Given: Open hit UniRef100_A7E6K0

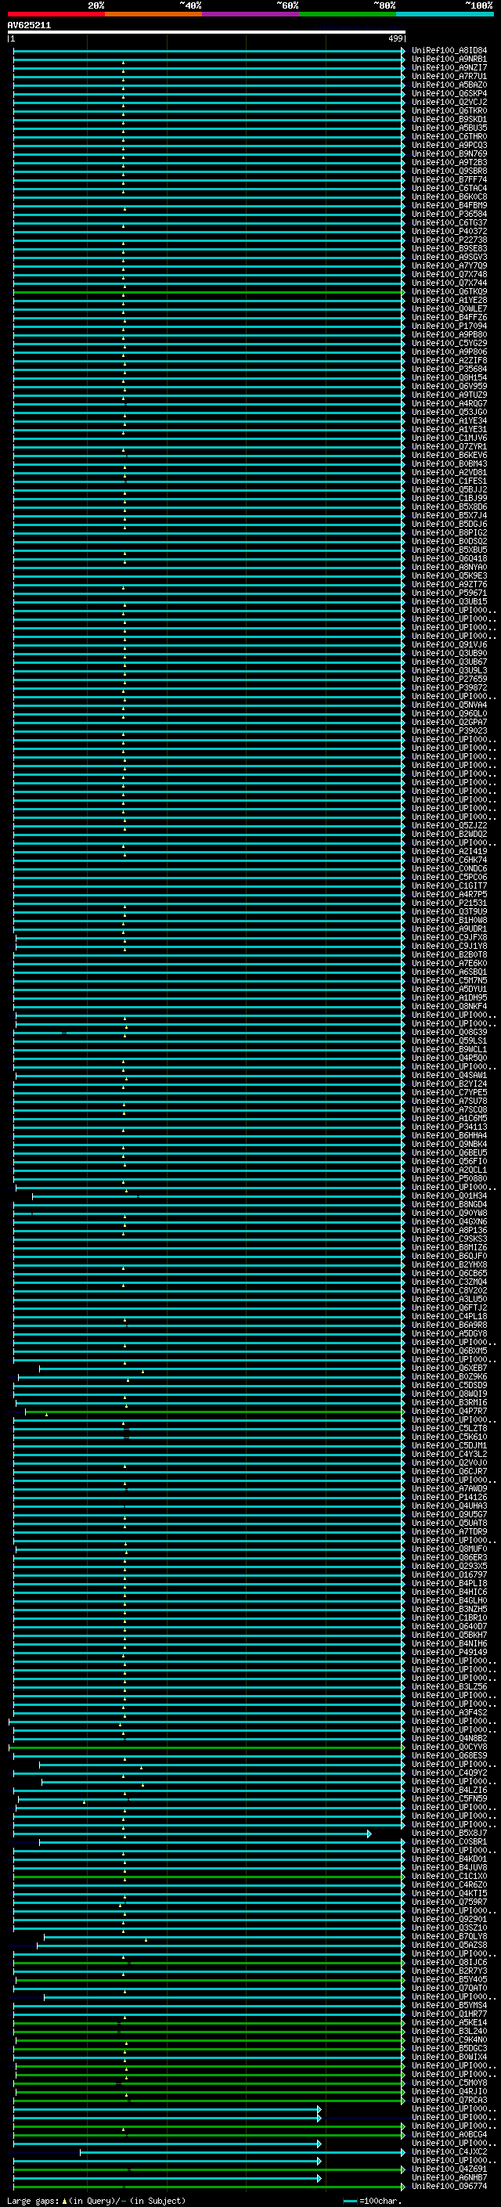Looking at the screenshot, I should 449,963.
